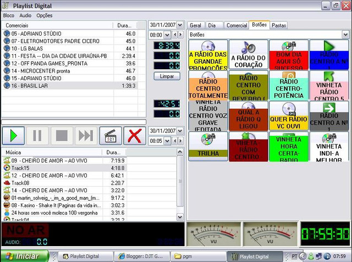Click previous-time arrow next to 08:00

pos(175,35)
